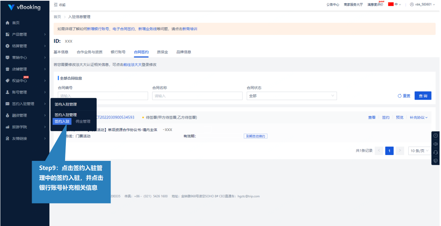Click the speaker icon in the right floating bar
The height and width of the screenshot is (226, 441).
[436, 144]
